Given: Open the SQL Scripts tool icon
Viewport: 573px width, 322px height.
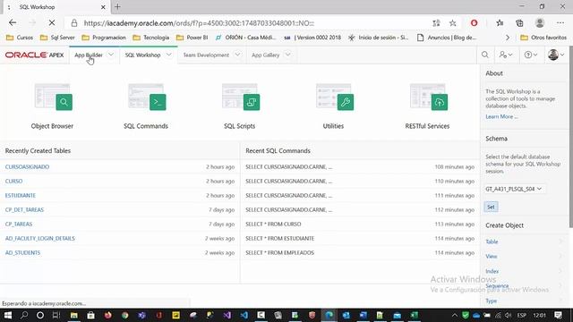Looking at the screenshot, I should click(241, 97).
